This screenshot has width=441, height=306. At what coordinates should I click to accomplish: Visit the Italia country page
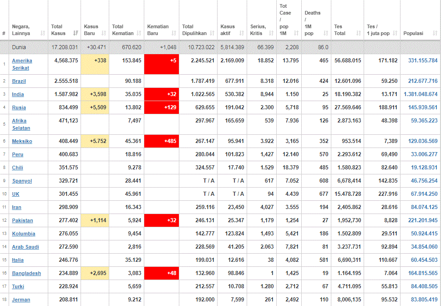click(x=18, y=260)
